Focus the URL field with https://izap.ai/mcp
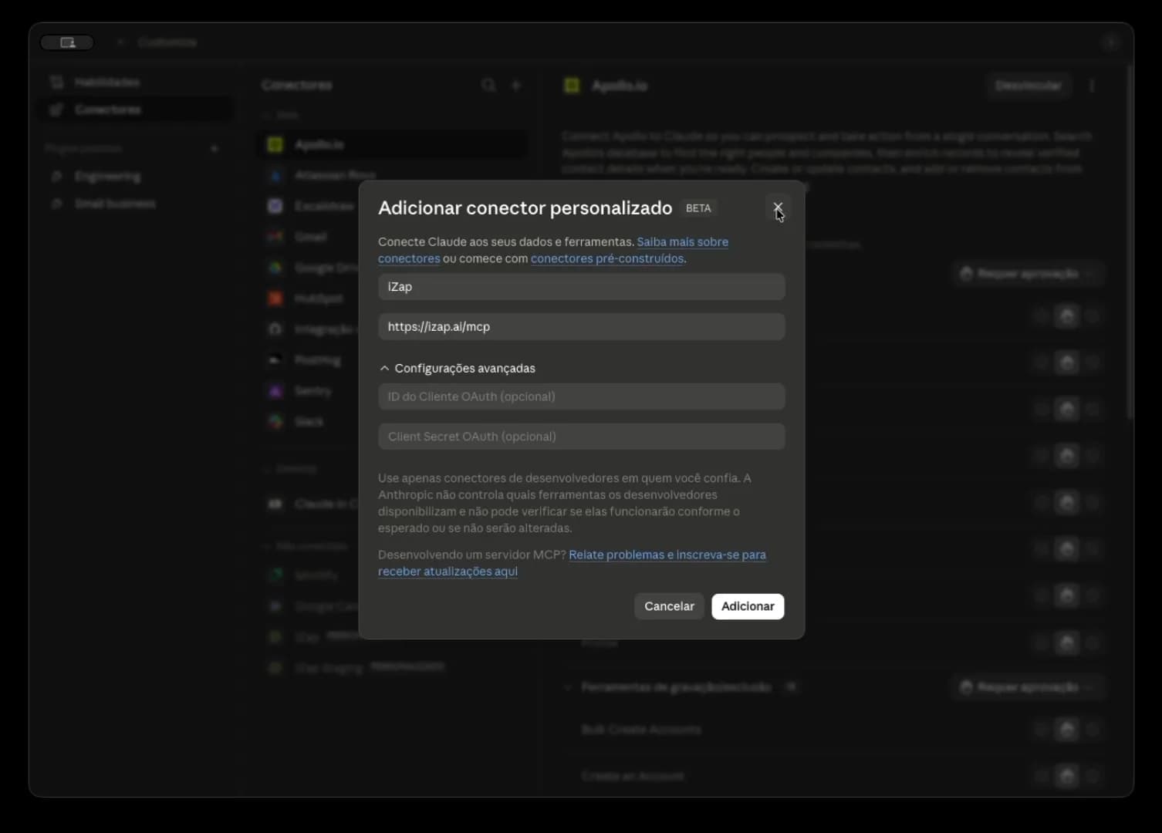 [582, 327]
